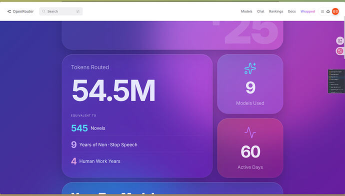Screen dimensions: 345x196
Task: Open the orange user avatar
Action: coord(335,11)
